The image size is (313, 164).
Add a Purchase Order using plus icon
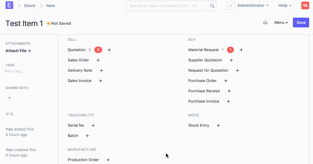[x=226, y=81]
